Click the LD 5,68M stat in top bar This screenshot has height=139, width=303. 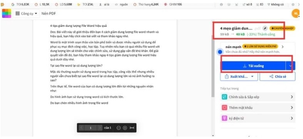64,5
